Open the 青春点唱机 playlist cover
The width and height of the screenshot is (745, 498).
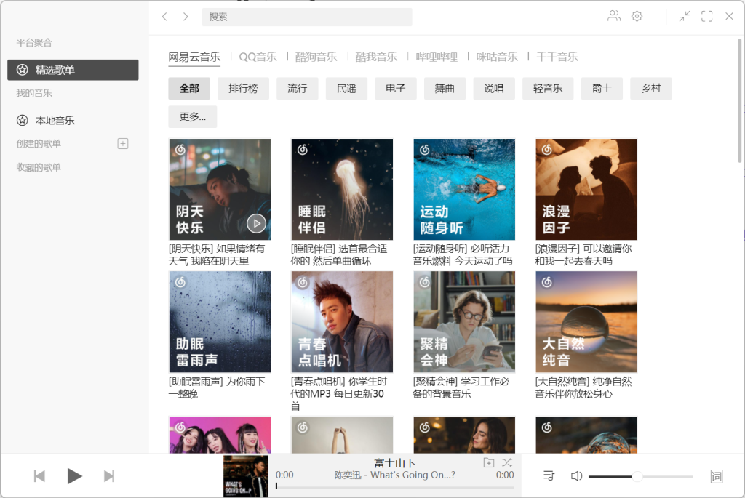(342, 322)
